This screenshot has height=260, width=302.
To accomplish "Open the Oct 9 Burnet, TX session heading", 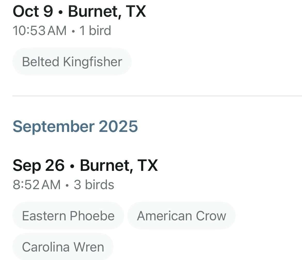I will pyautogui.click(x=79, y=12).
